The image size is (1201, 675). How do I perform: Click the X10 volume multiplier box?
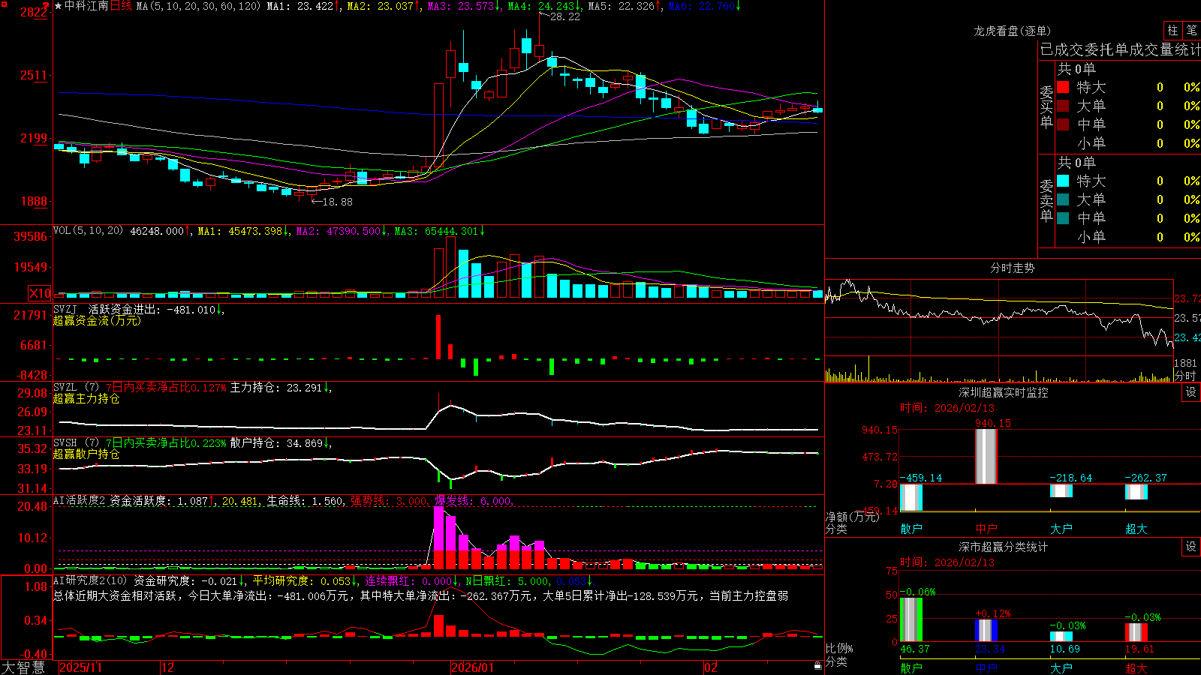click(x=40, y=293)
